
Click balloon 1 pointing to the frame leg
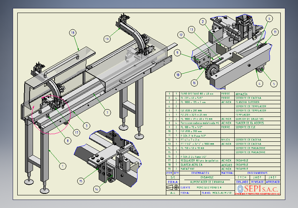(x=62, y=166)
